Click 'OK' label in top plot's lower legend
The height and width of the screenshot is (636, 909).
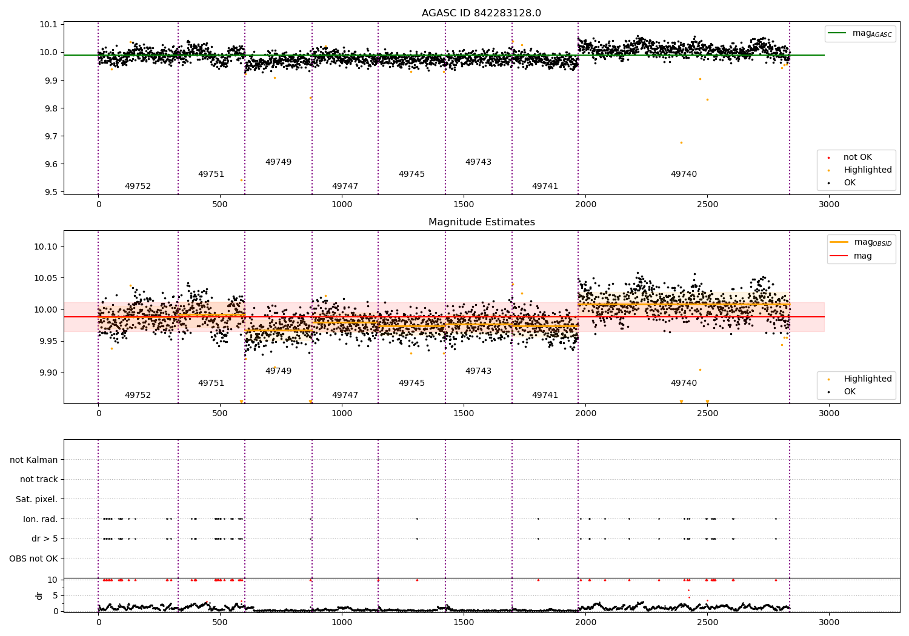pos(850,183)
